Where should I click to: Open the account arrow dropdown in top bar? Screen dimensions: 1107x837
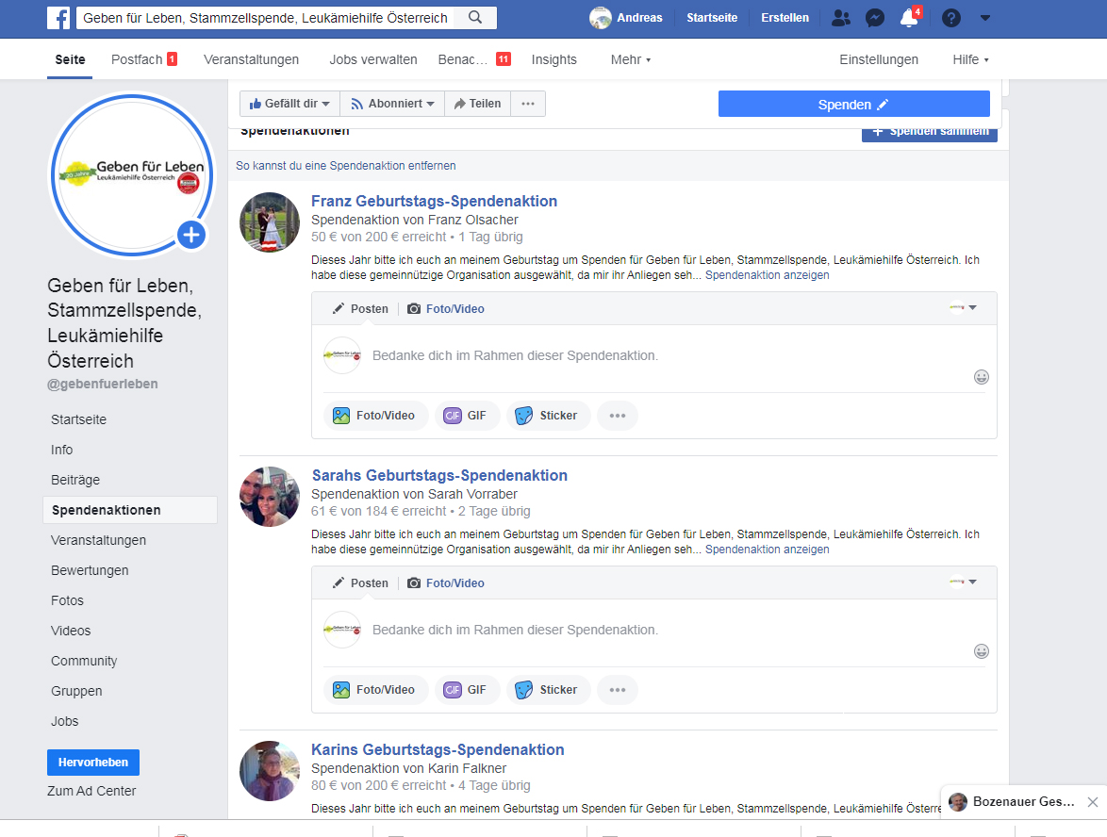985,18
